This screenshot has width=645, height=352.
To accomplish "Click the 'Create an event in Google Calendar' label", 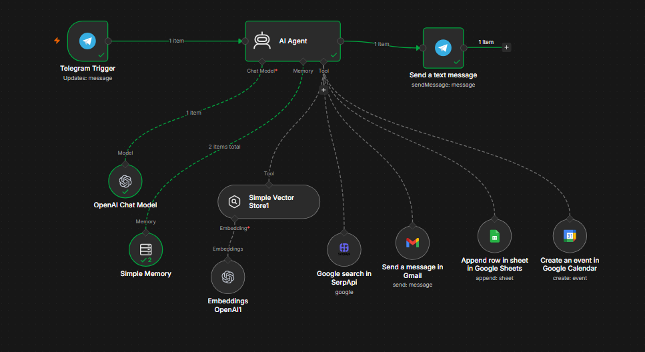I will tap(570, 265).
